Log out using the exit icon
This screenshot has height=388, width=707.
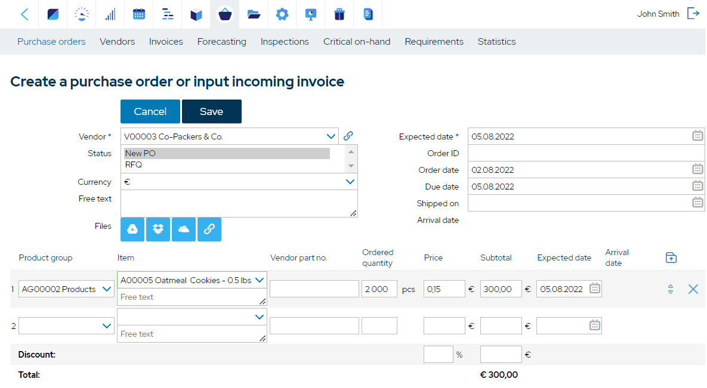point(693,14)
